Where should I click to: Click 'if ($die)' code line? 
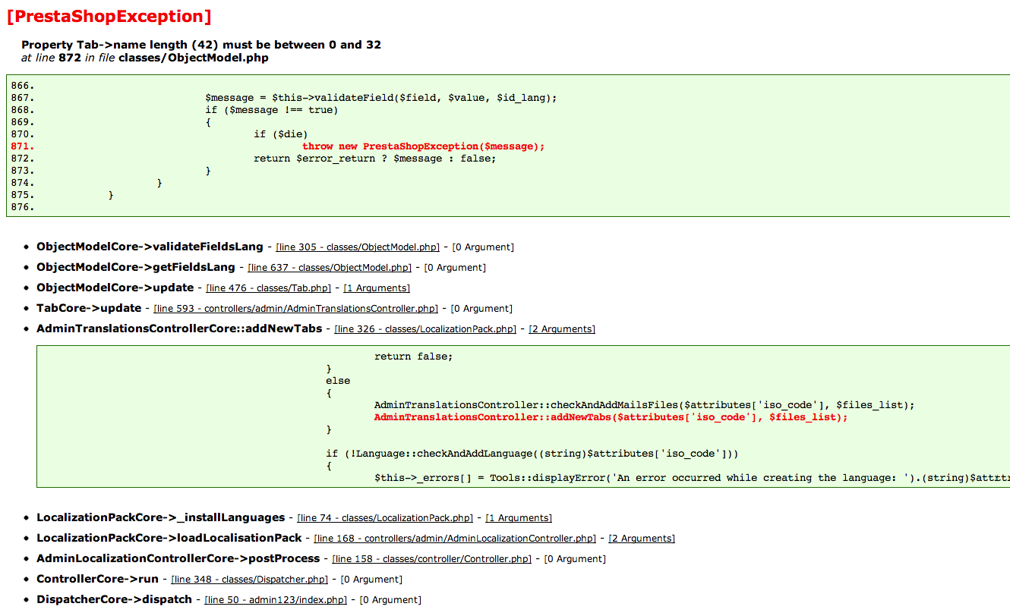coord(281,134)
